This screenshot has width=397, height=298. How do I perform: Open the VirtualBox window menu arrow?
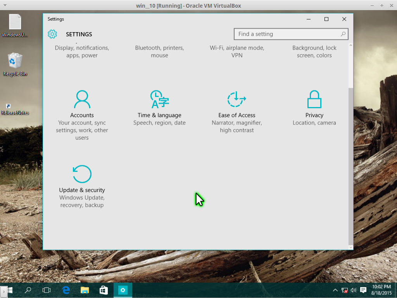(5, 5)
